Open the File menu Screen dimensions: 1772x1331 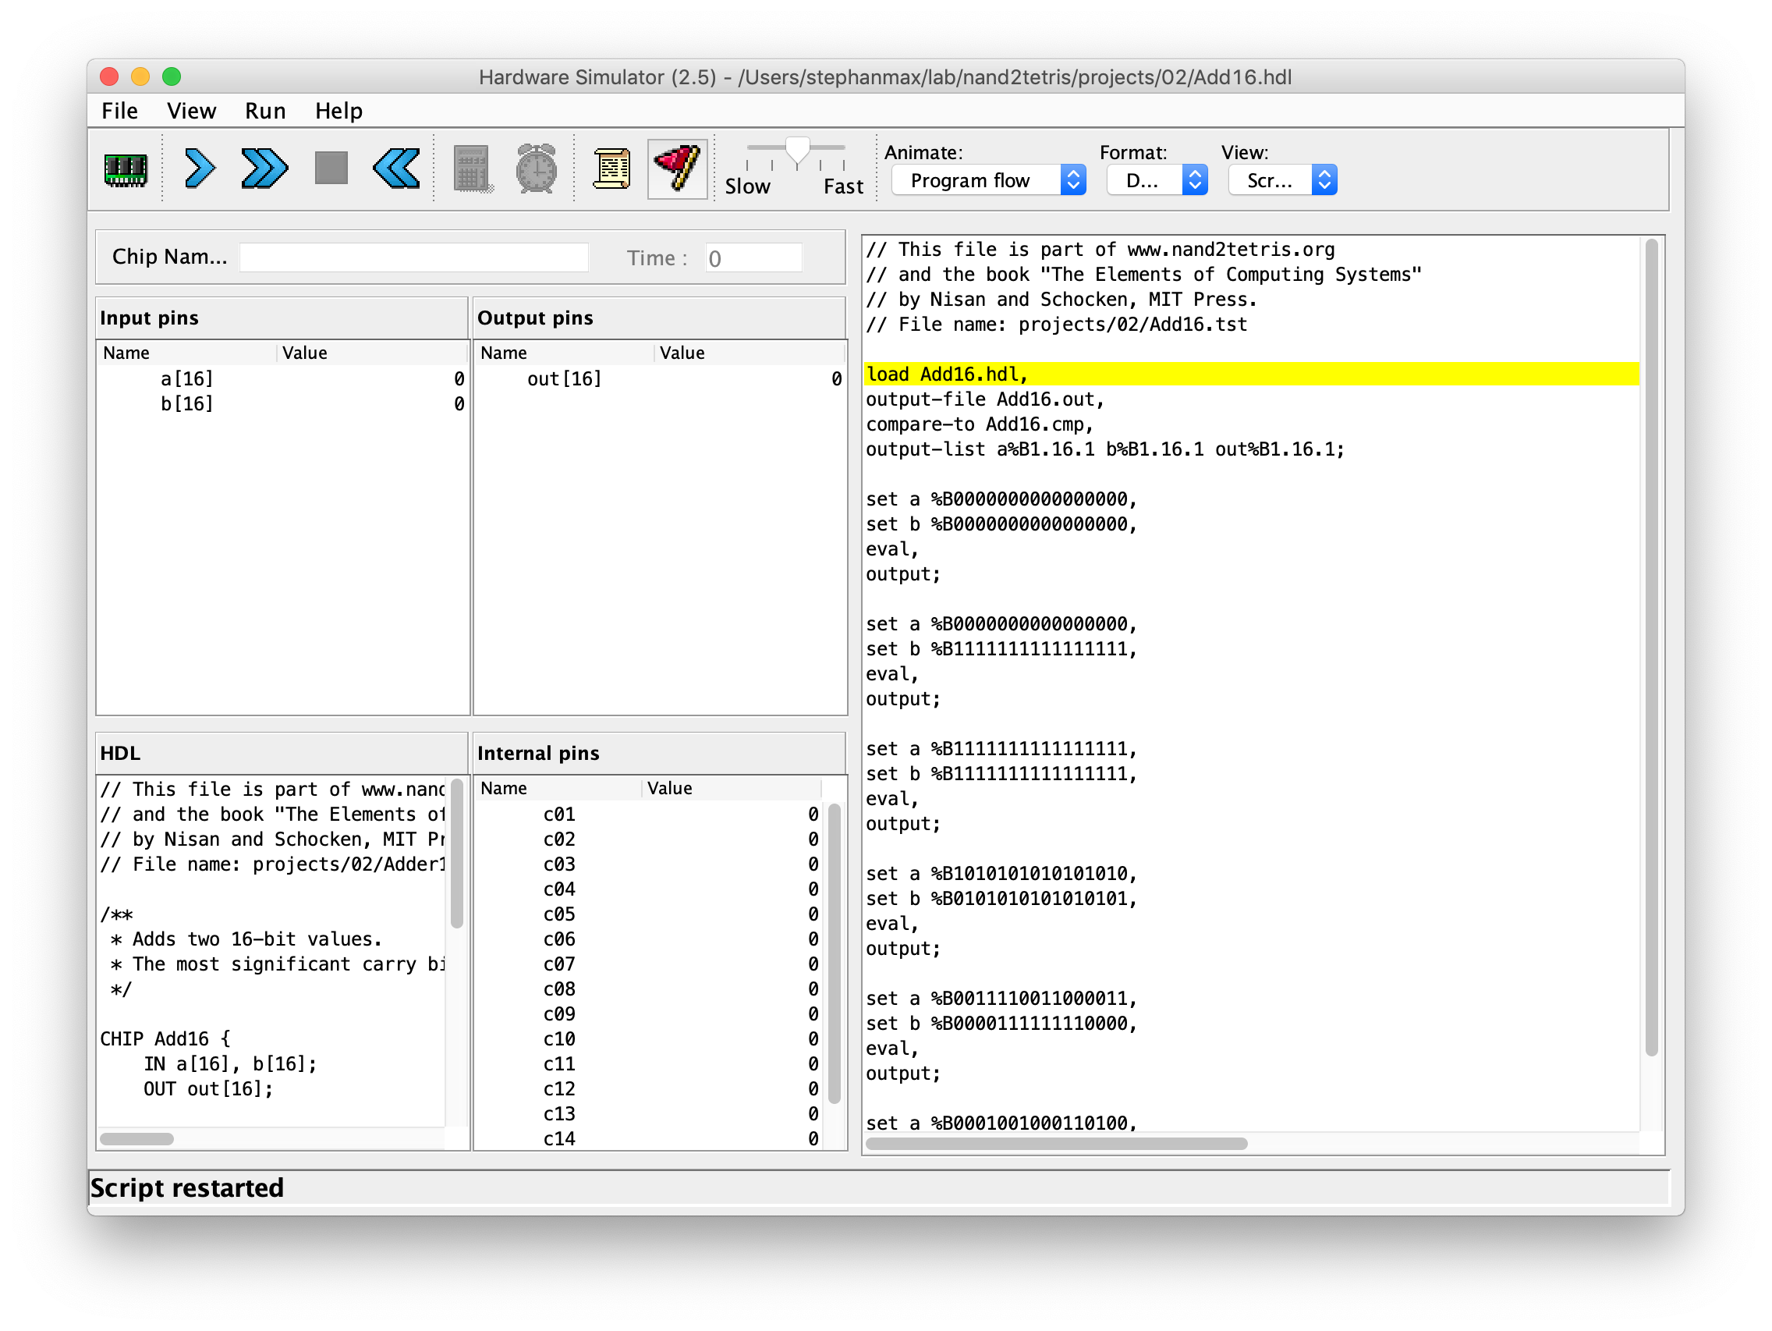[x=119, y=111]
